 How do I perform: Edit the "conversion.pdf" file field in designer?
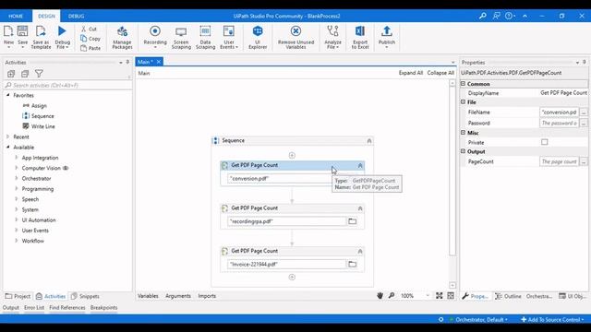[x=280, y=178]
